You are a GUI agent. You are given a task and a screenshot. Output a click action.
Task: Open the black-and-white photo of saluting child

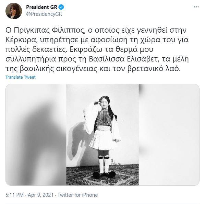tap(102, 135)
